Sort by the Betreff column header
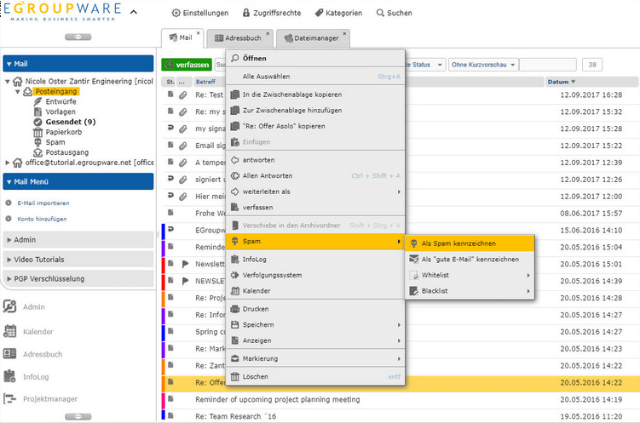640x423 pixels. (x=205, y=82)
